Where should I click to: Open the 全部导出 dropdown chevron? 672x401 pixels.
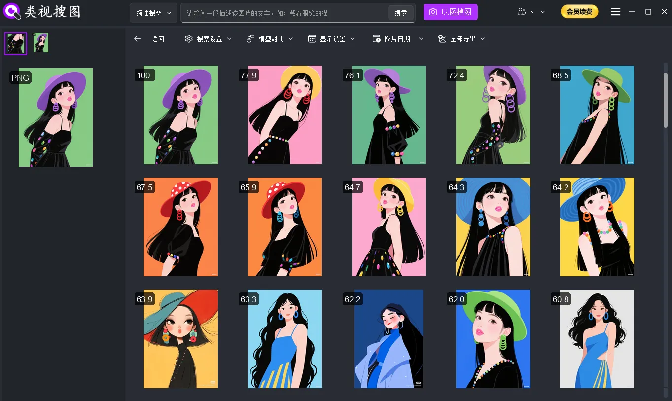coord(483,38)
